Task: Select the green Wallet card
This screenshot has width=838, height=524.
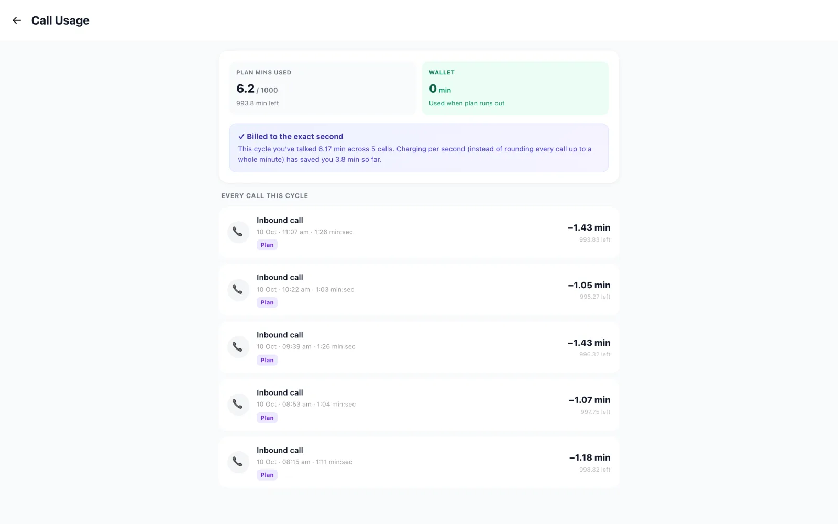Action: click(x=515, y=88)
